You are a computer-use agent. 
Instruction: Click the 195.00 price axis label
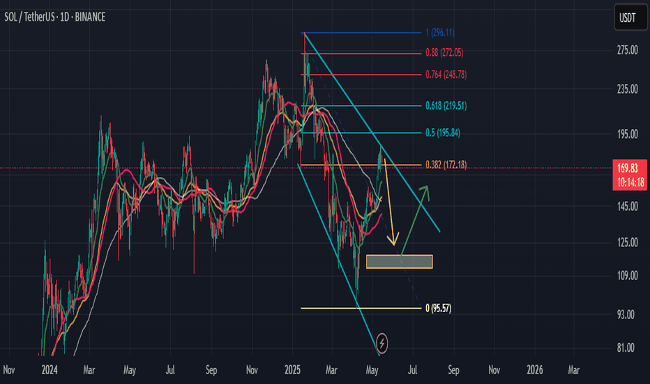tap(627, 134)
